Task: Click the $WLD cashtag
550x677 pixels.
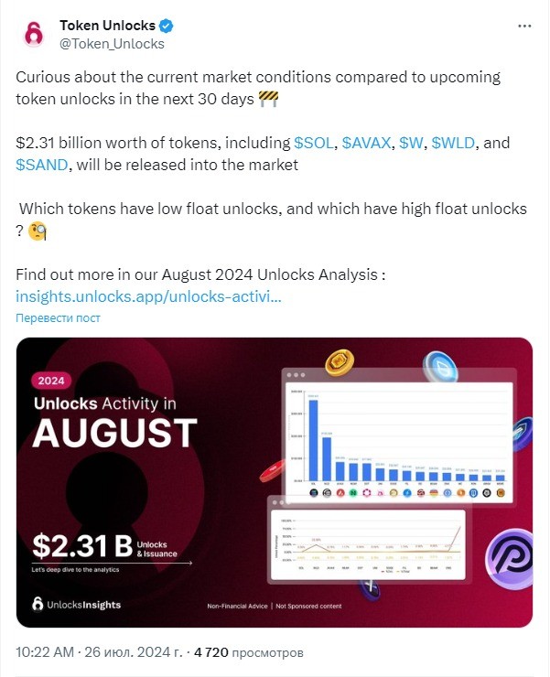Action: click(453, 143)
